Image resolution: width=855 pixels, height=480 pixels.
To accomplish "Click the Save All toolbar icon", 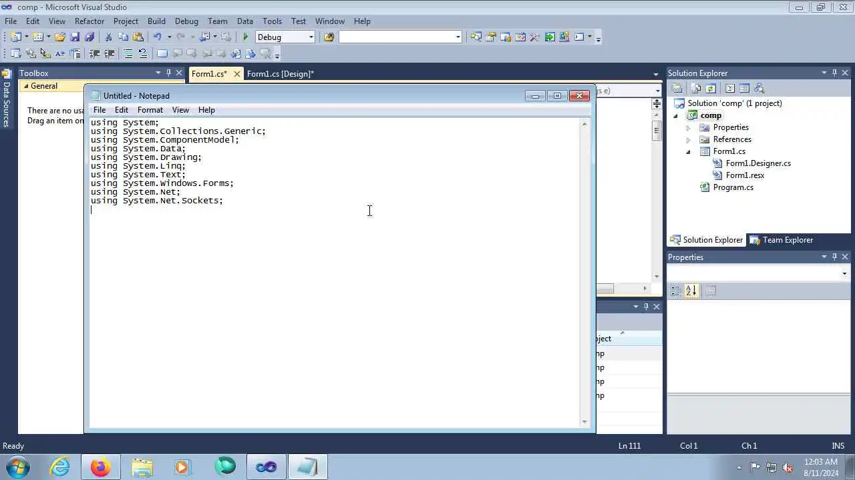I will [90, 37].
